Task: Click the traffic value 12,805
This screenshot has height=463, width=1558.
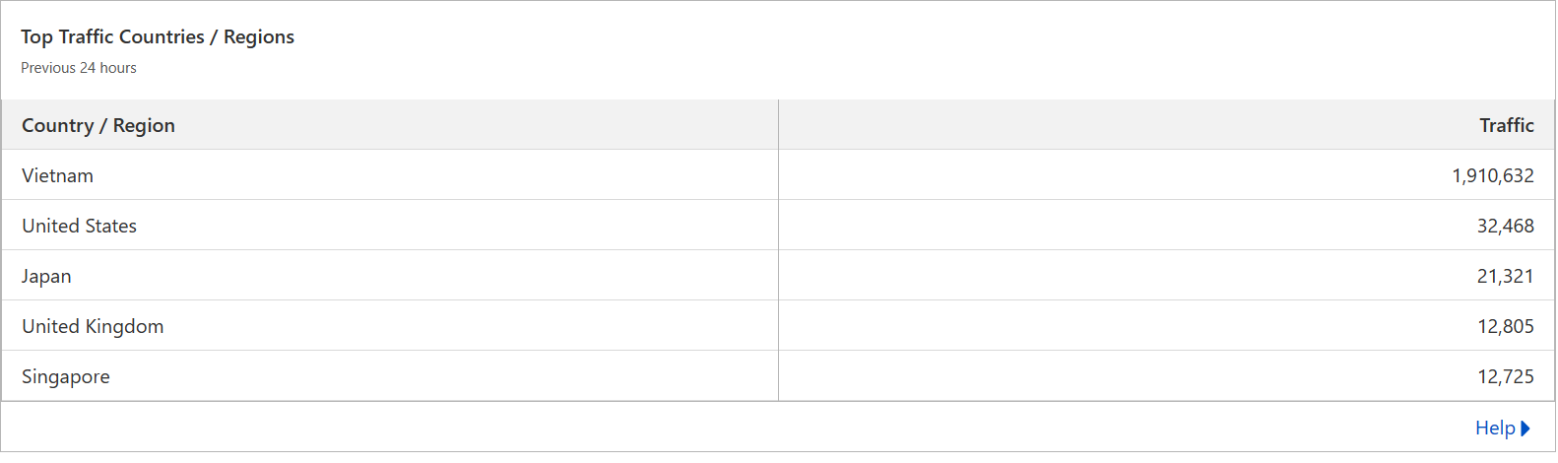Action: (x=1505, y=326)
